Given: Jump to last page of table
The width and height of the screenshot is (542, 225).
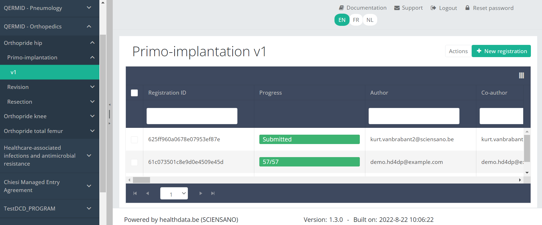Looking at the screenshot, I should pos(213,193).
